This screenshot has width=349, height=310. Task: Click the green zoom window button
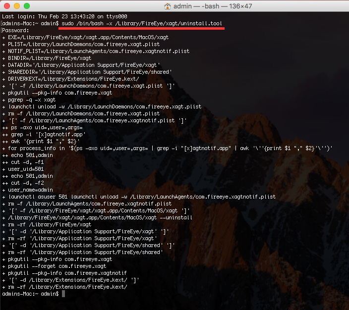pos(27,6)
